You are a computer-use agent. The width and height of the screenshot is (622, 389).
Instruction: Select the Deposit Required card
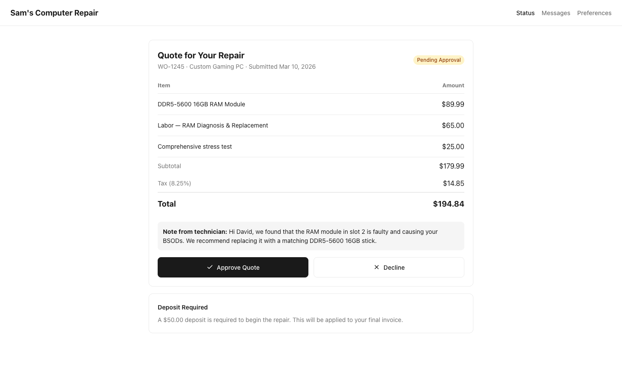[x=311, y=313]
